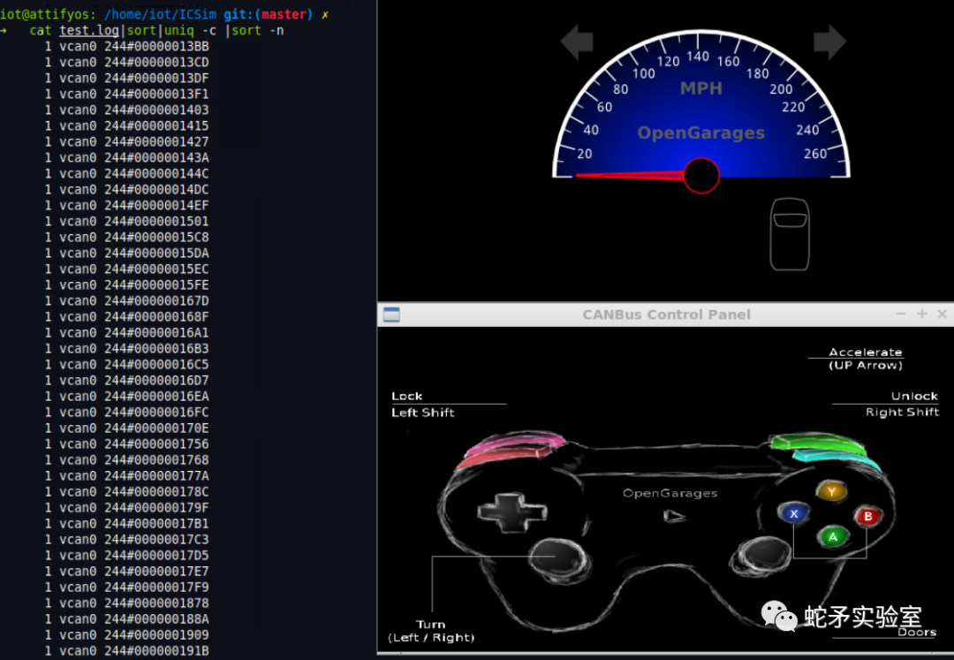Click the CANBus Control Panel window icon
Viewport: 954px width, 660px height.
pos(392,315)
